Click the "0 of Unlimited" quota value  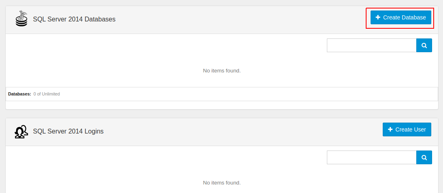47,94
